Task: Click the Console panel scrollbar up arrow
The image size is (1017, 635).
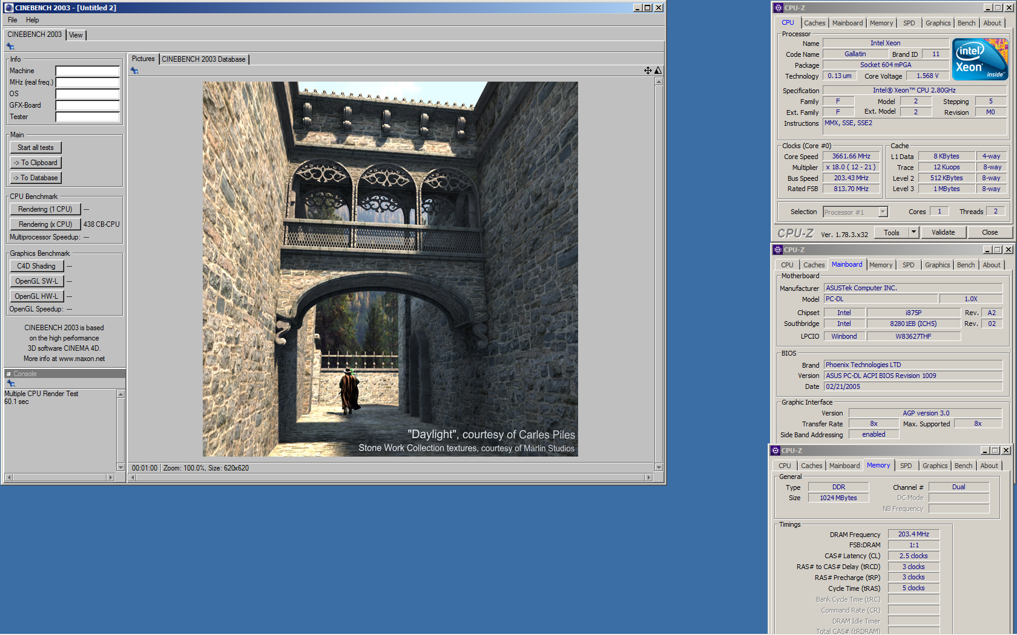Action: (120, 394)
